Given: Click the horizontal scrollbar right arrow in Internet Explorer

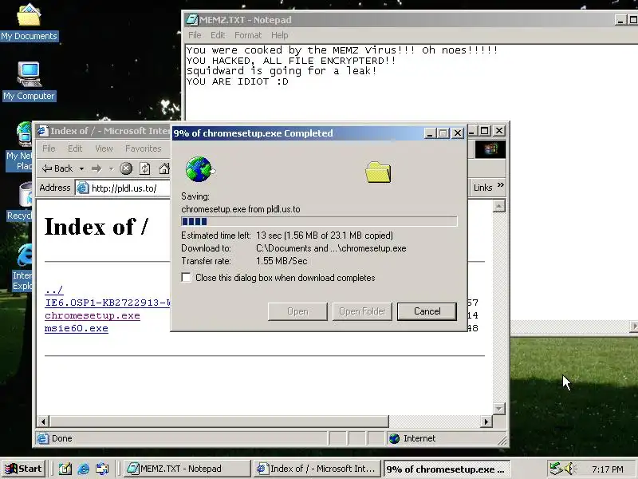Looking at the screenshot, I should tap(486, 422).
